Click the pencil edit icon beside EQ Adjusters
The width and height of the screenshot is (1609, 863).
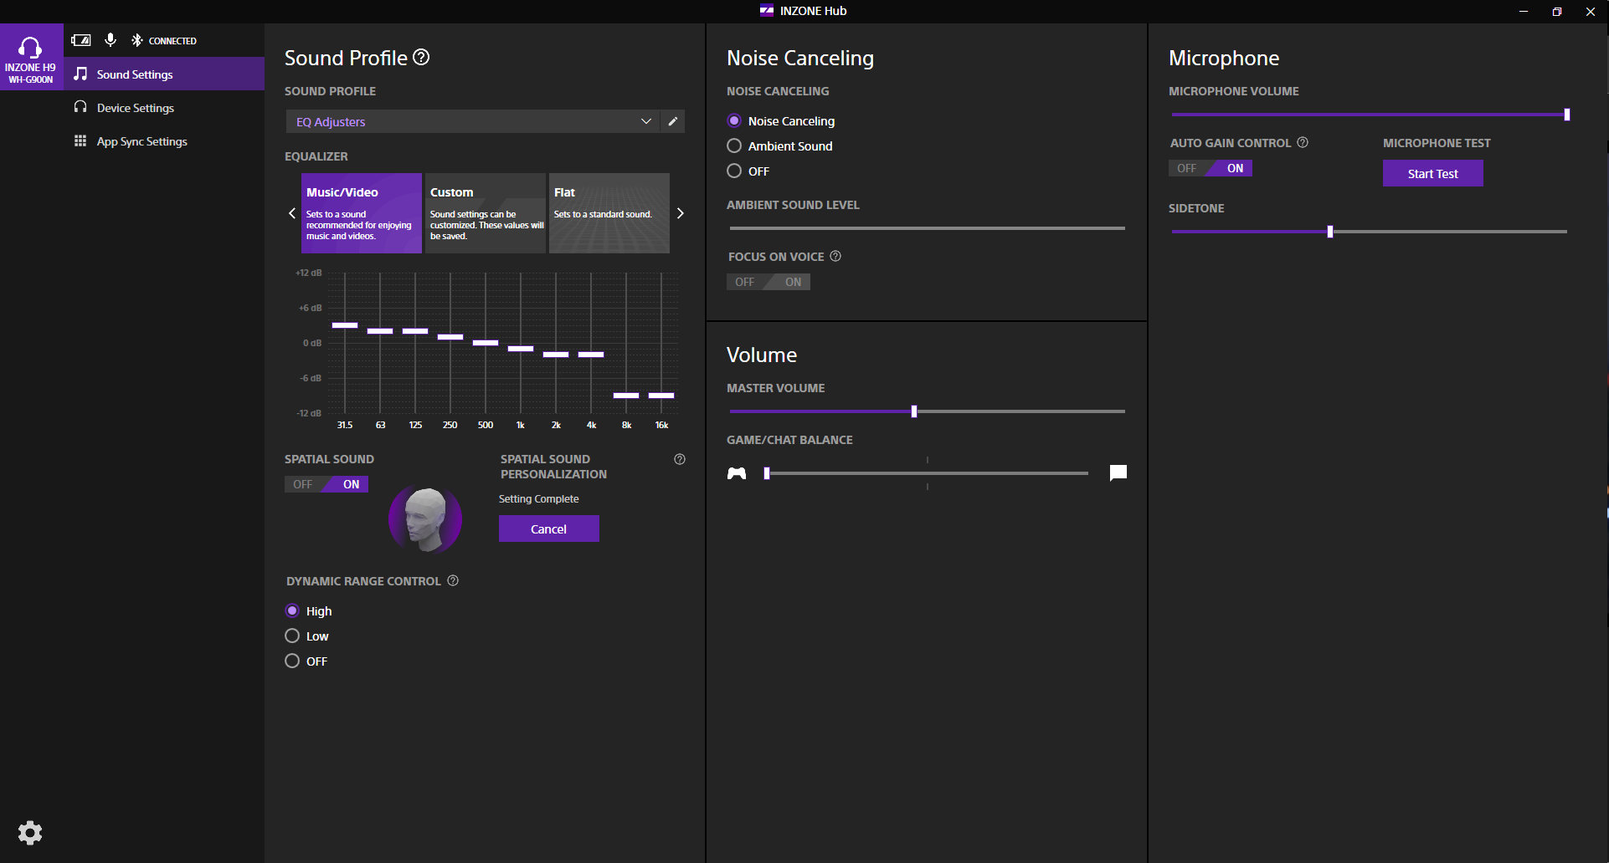[x=672, y=121]
